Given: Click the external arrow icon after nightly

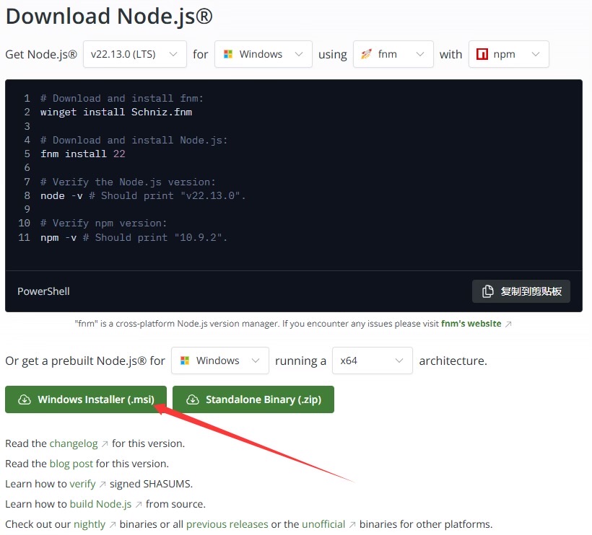Looking at the screenshot, I should pos(113,525).
